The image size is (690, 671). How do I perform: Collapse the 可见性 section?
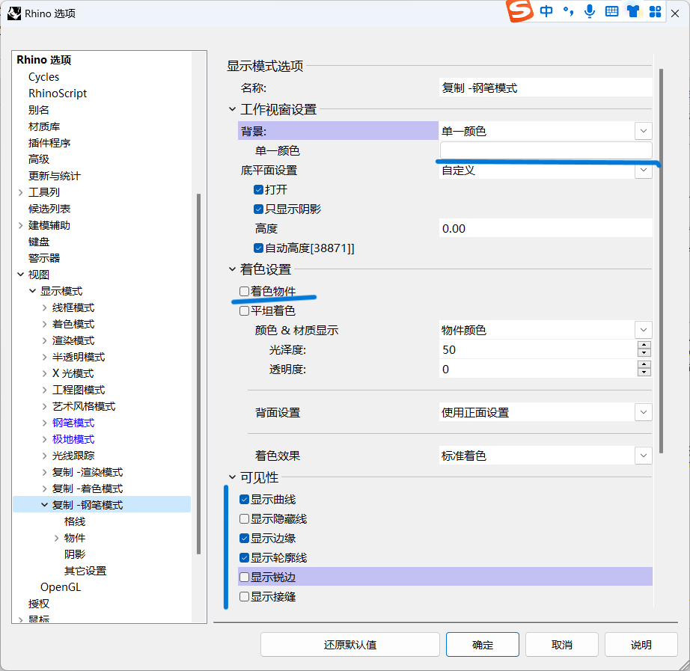(x=232, y=477)
